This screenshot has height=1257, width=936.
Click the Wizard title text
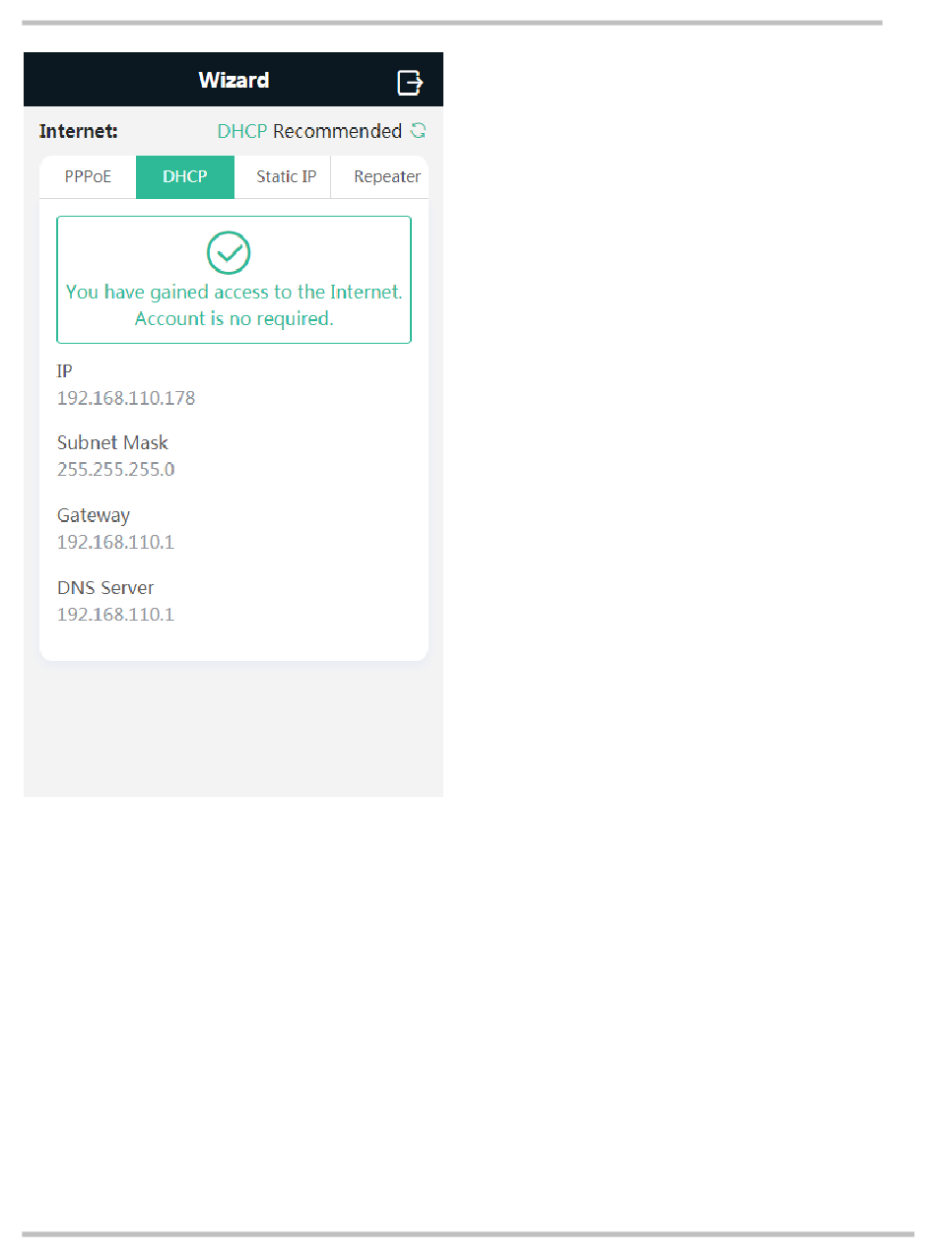coord(234,81)
